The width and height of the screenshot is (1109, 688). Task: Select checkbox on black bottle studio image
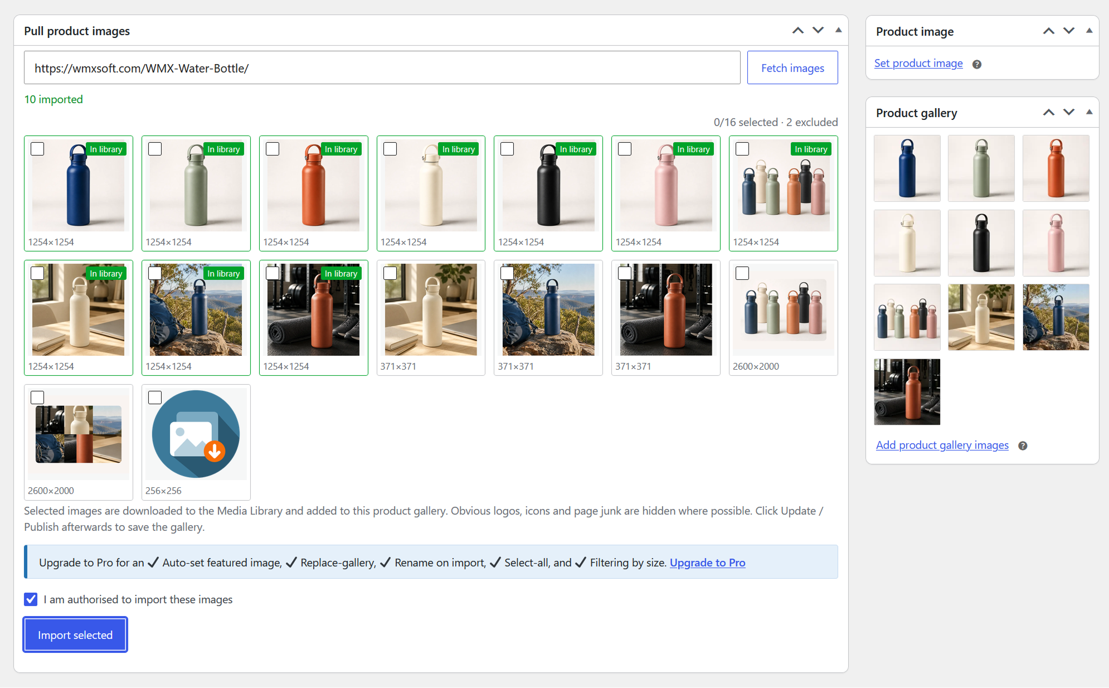507,149
